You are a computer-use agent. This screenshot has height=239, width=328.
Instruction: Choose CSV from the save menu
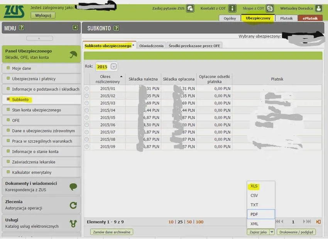(x=254, y=195)
